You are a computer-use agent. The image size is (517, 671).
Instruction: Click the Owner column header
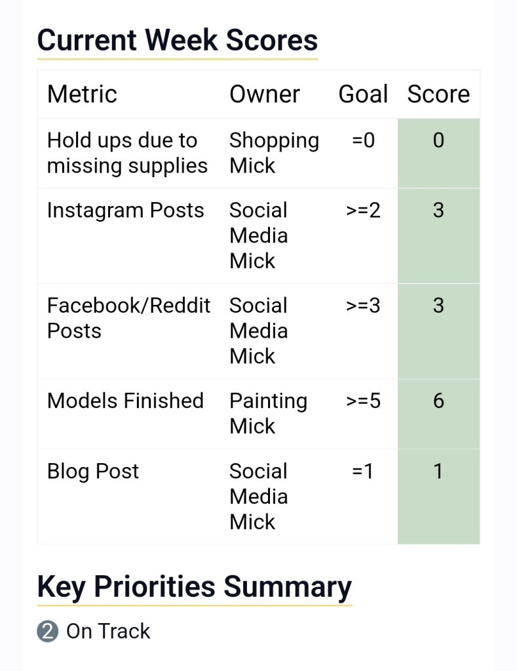point(265,94)
